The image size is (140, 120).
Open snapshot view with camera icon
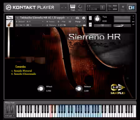pyautogui.click(x=77, y=18)
